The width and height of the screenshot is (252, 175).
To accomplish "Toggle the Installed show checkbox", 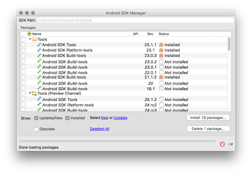I will pos(67,118).
